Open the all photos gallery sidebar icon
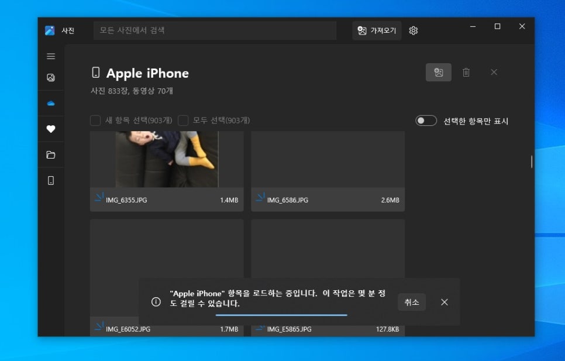 tap(51, 77)
